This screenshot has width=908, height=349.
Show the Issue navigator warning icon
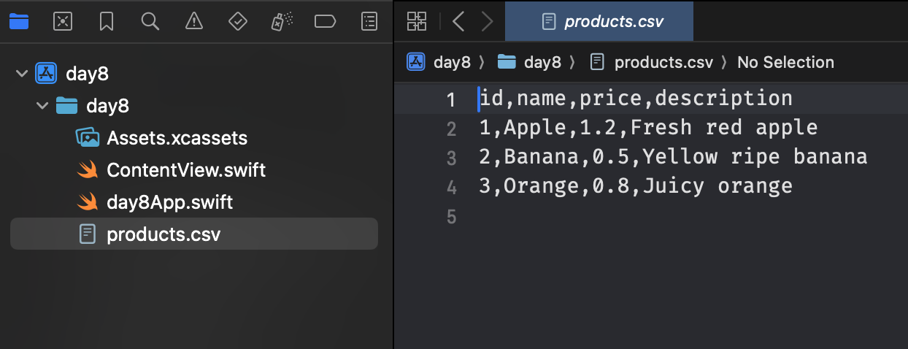(194, 22)
